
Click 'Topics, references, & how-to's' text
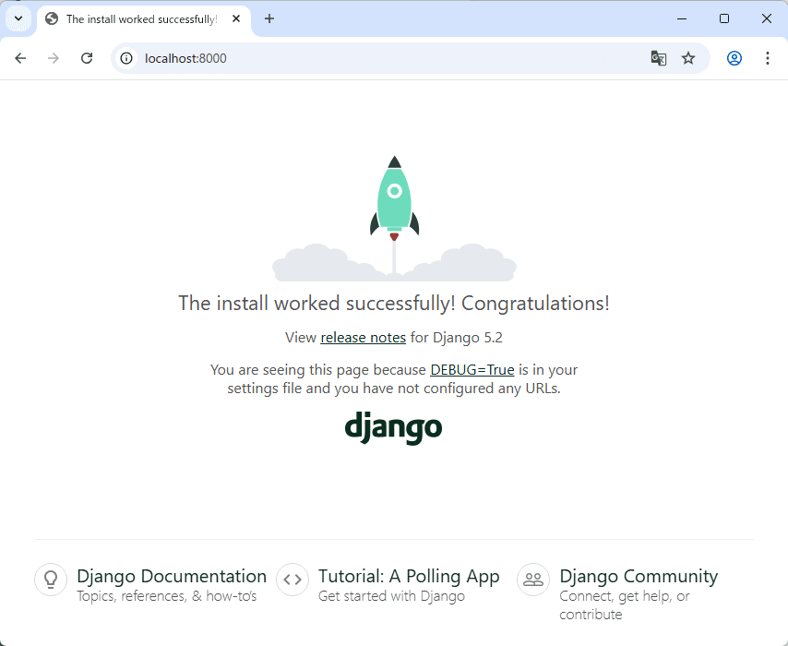click(x=166, y=596)
